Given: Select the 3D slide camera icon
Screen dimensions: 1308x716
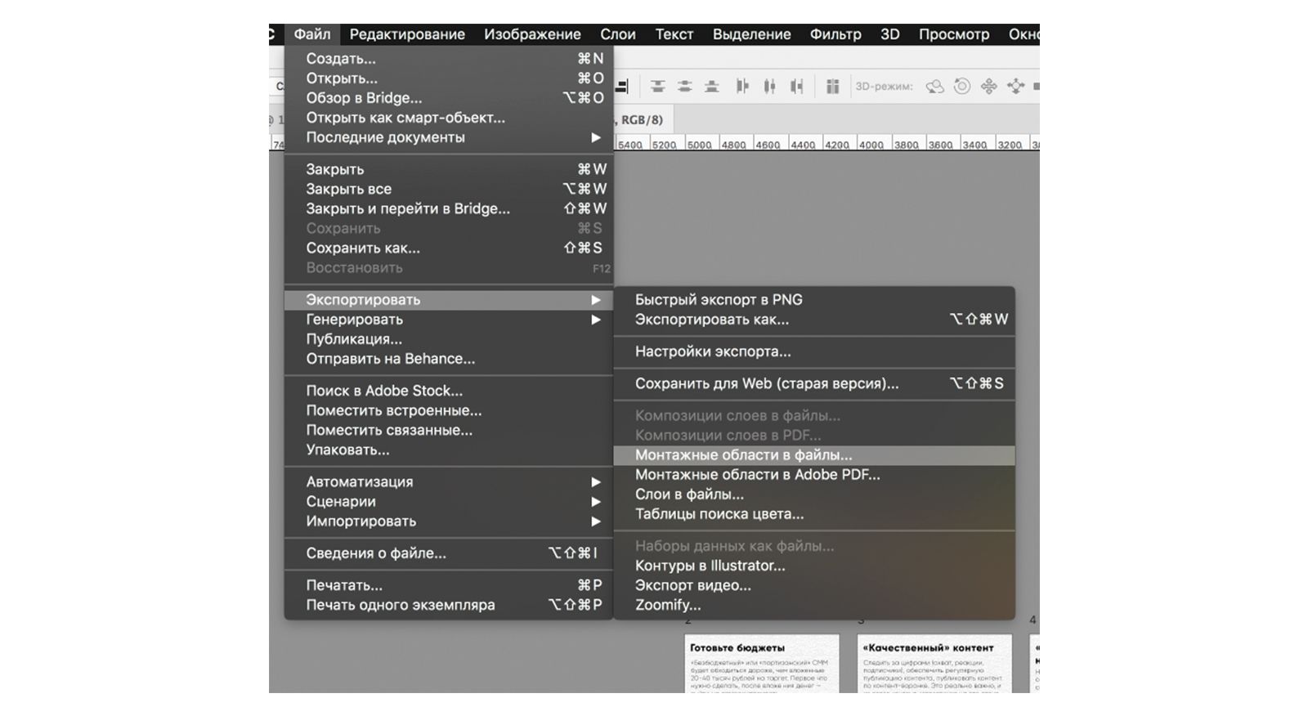Looking at the screenshot, I should click(x=1016, y=86).
